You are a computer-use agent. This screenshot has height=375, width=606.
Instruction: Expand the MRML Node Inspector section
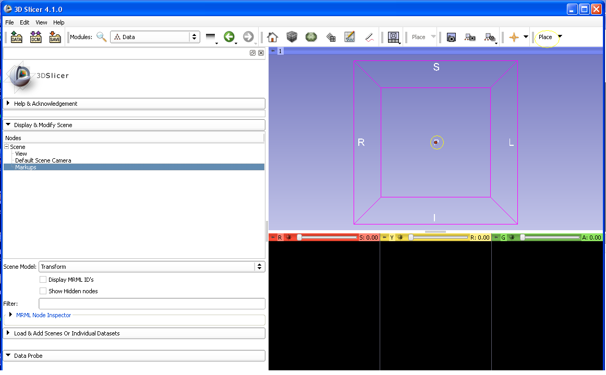click(x=11, y=315)
